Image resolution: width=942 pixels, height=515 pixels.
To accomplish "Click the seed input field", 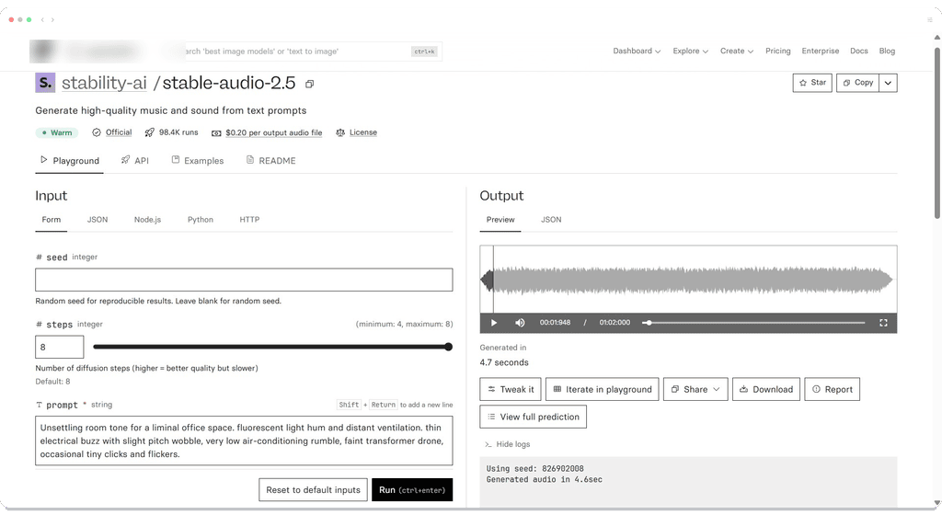I will pyautogui.click(x=244, y=280).
